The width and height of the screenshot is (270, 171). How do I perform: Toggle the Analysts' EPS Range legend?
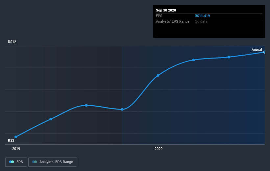pos(53,162)
